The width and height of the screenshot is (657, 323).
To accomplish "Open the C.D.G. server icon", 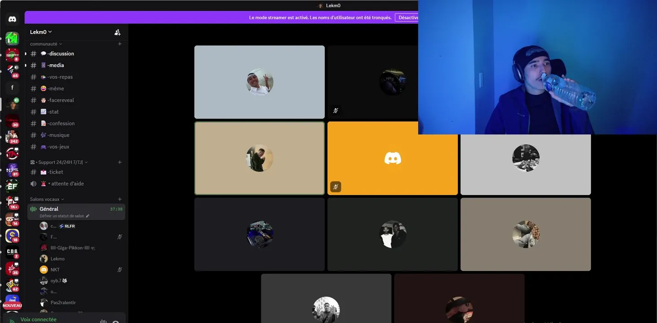I will pos(12,252).
